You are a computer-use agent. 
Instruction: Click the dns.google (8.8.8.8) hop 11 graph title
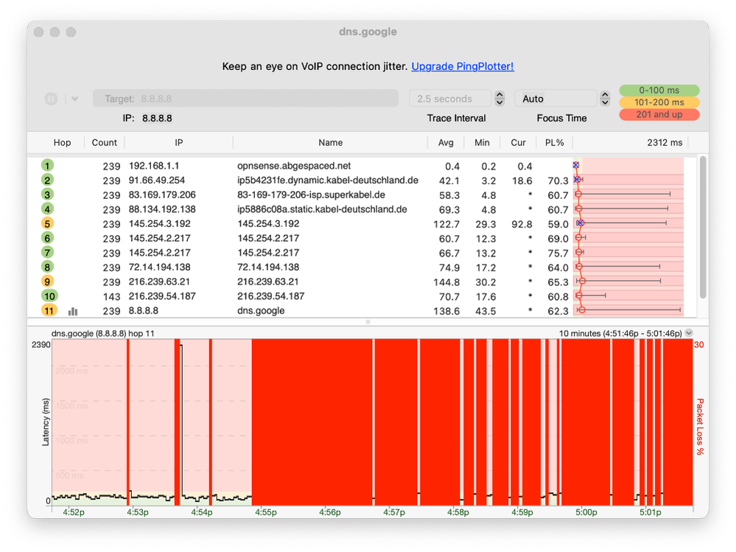click(x=103, y=333)
